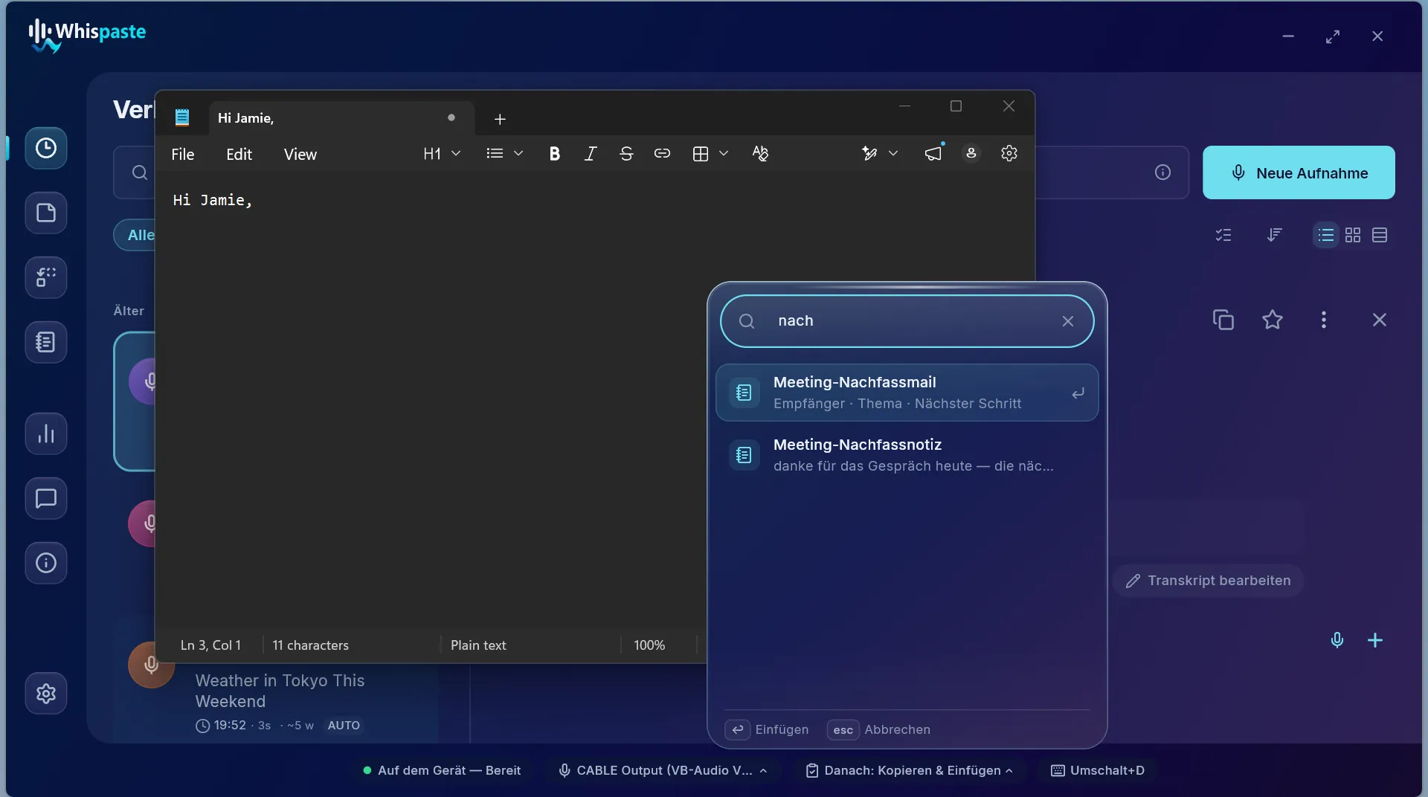Insert a table in Notepad
This screenshot has height=797, width=1428.
coord(701,154)
